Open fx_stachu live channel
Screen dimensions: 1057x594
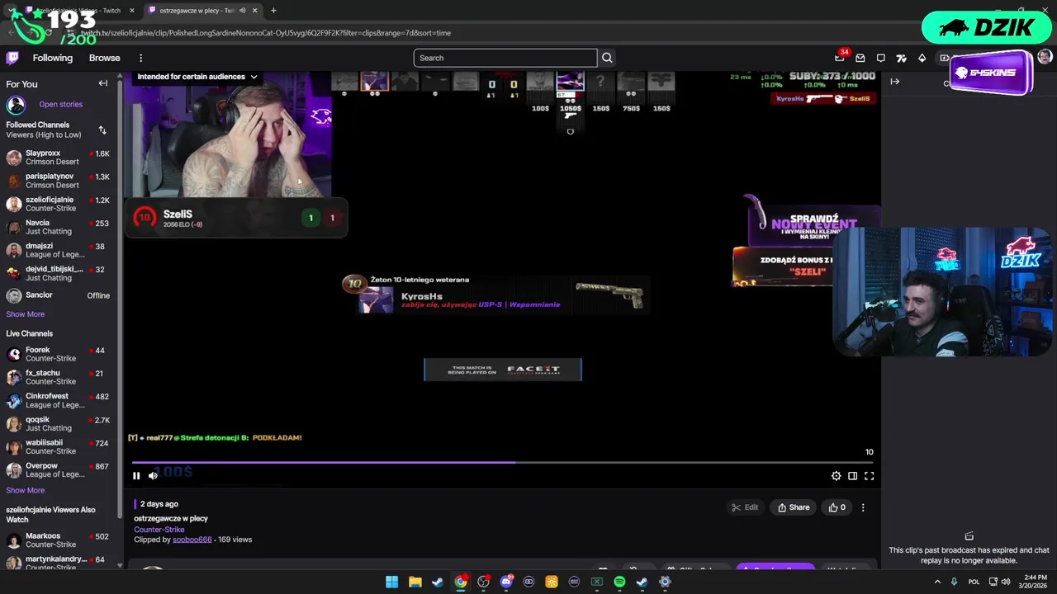click(x=58, y=377)
